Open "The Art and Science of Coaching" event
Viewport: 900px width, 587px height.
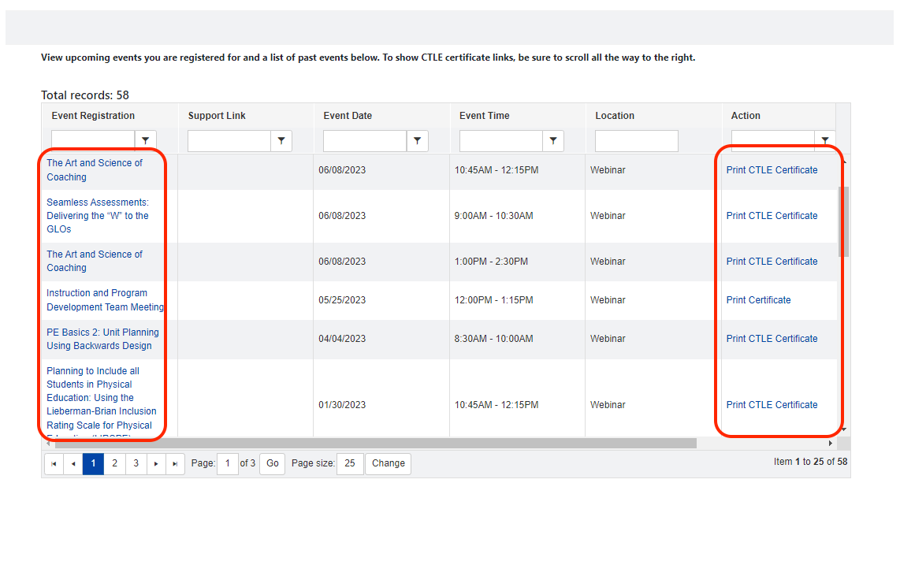point(94,169)
